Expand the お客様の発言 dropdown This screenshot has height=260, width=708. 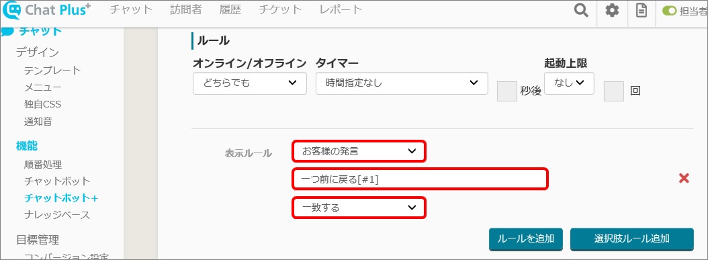point(359,151)
